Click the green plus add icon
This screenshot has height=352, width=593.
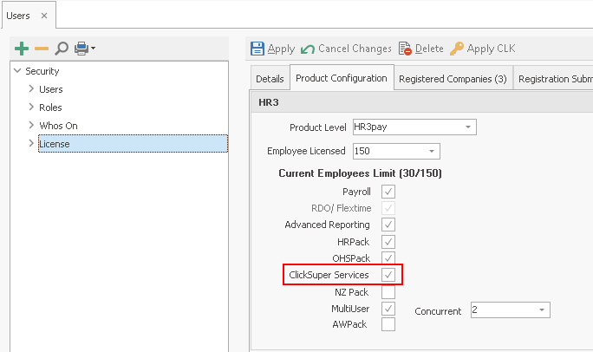pos(23,49)
